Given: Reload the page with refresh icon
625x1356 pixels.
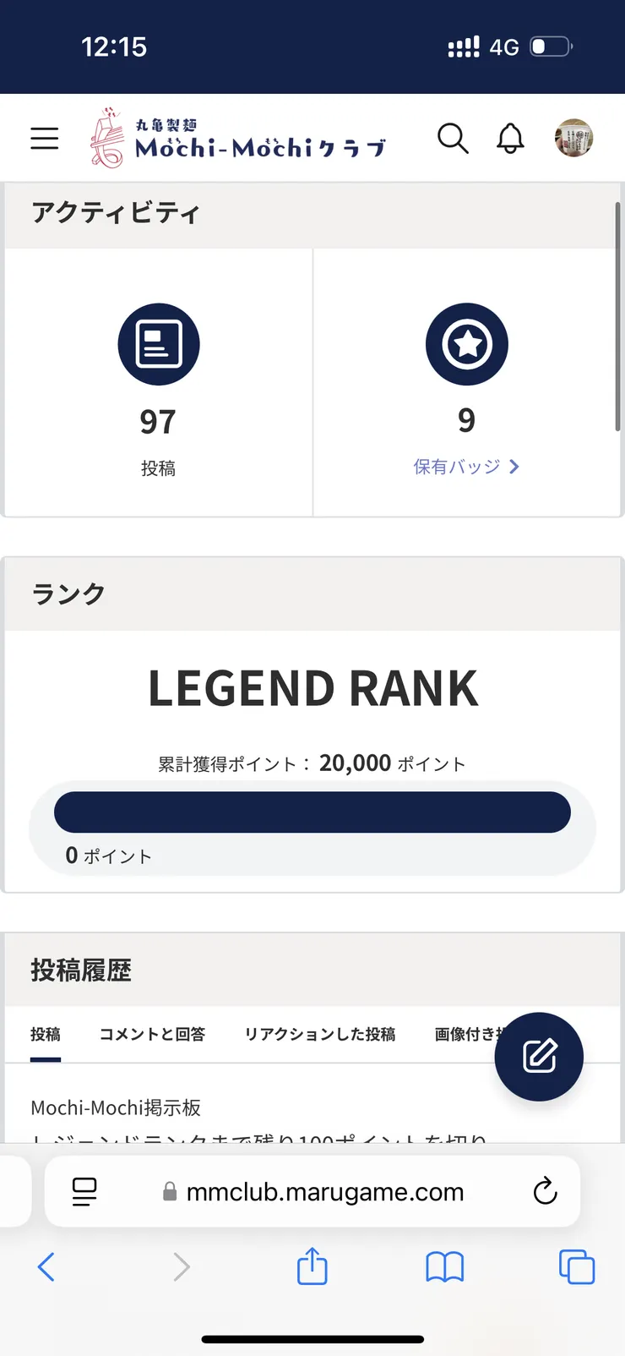Looking at the screenshot, I should 546,1191.
